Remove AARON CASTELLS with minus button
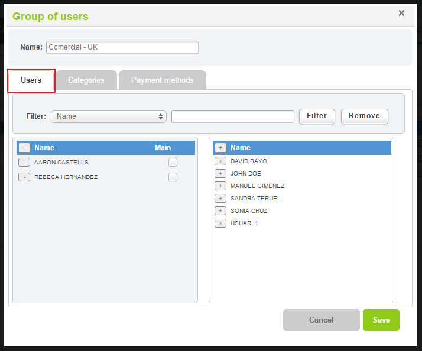Screen dimensions: 422x351 coord(24,162)
